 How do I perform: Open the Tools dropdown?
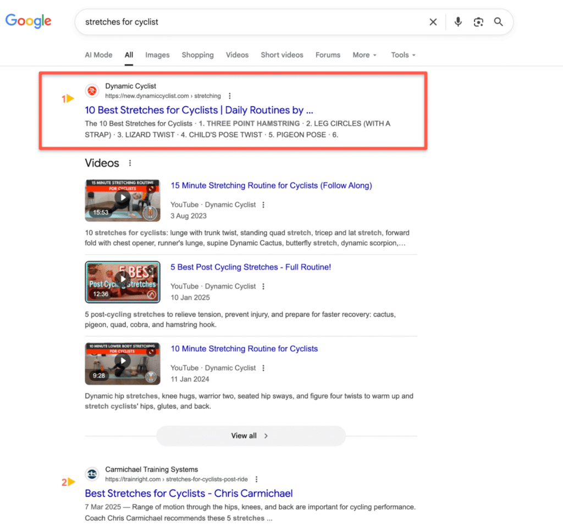[402, 55]
